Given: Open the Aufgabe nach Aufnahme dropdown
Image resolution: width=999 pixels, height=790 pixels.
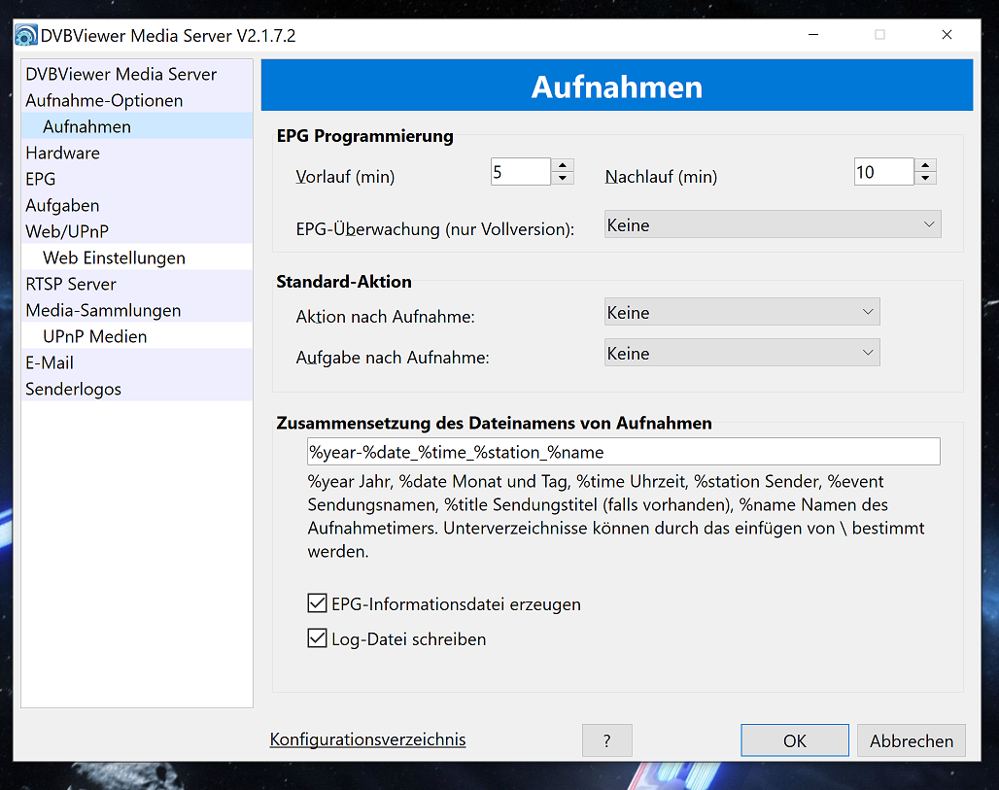Looking at the screenshot, I should pos(741,353).
